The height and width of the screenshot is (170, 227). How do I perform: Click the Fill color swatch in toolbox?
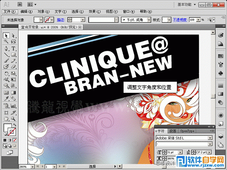click(x=7, y=128)
